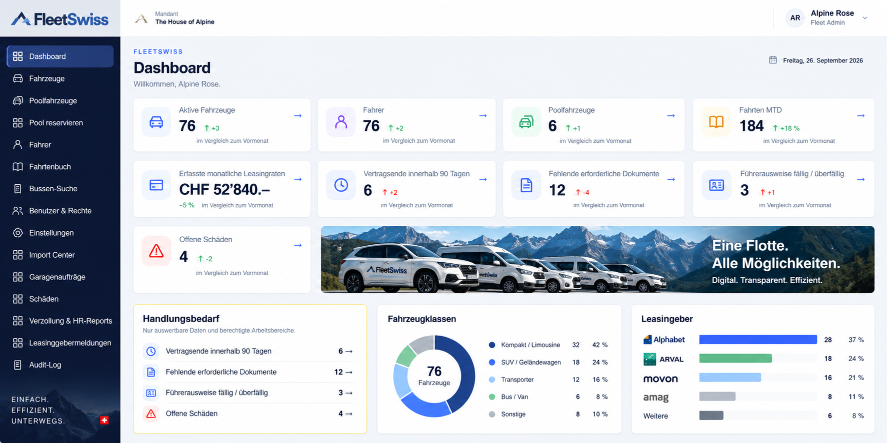Click the card icon on Leasingraten tile
The height and width of the screenshot is (443, 887).
tap(156, 185)
